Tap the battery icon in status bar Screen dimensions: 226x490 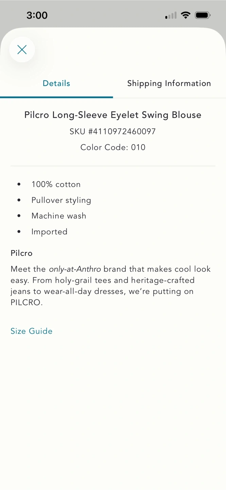pyautogui.click(x=203, y=15)
